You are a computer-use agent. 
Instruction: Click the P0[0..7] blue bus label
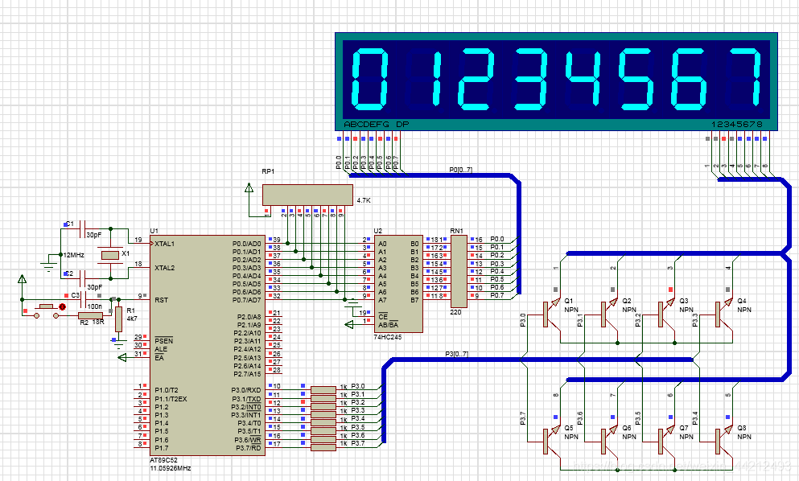460,170
